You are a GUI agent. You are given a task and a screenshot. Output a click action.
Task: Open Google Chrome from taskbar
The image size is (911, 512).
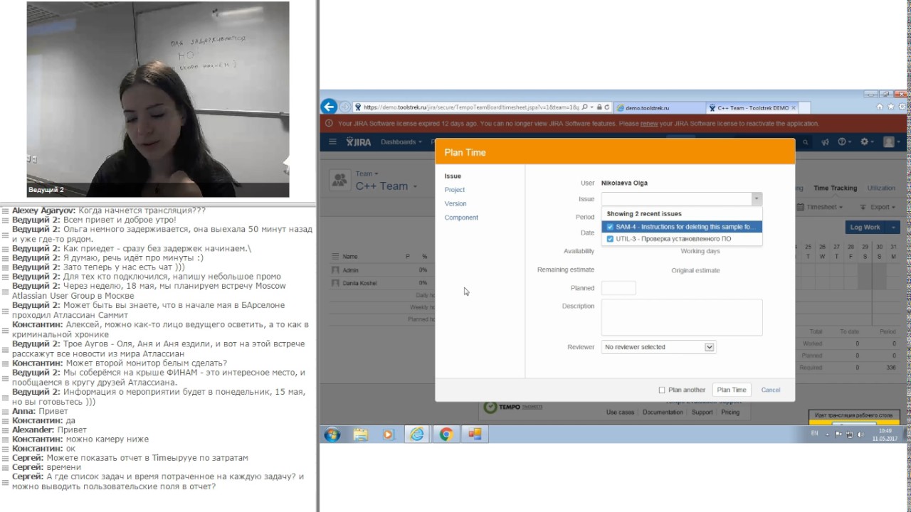[446, 434]
